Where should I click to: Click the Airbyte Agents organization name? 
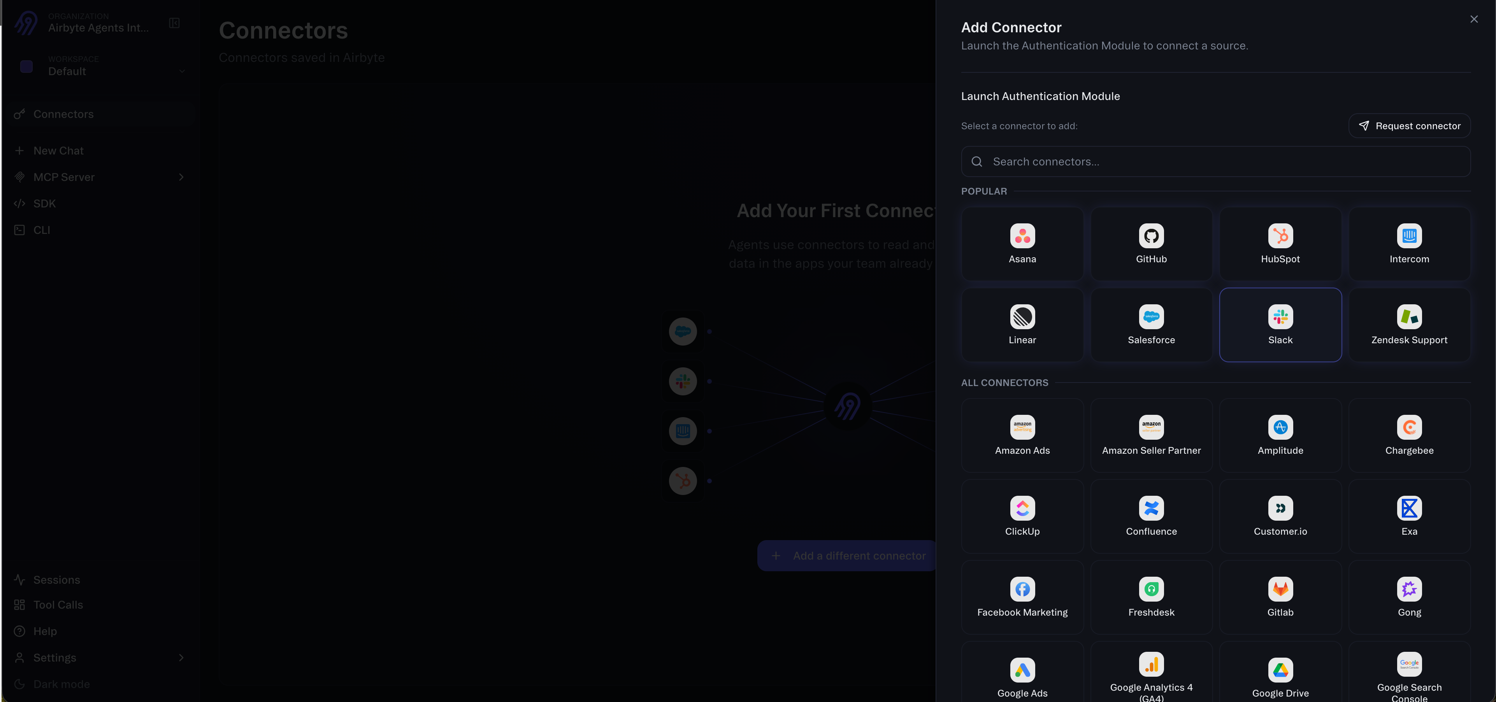tap(98, 28)
